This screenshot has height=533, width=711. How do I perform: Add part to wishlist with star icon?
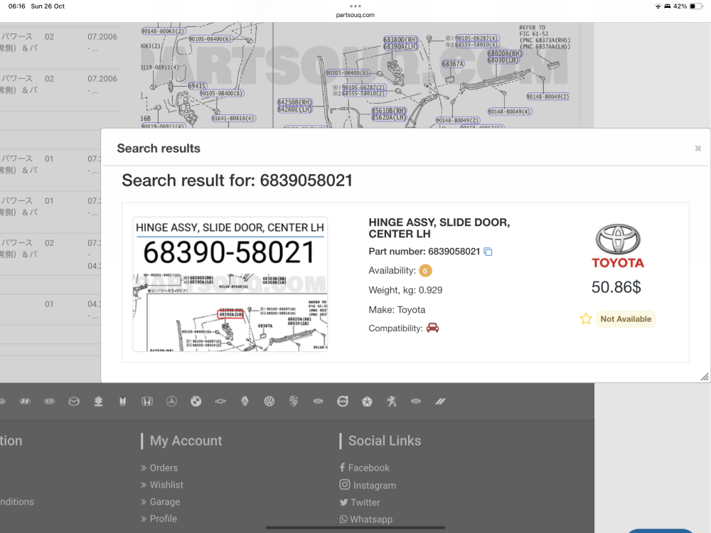pyautogui.click(x=586, y=318)
